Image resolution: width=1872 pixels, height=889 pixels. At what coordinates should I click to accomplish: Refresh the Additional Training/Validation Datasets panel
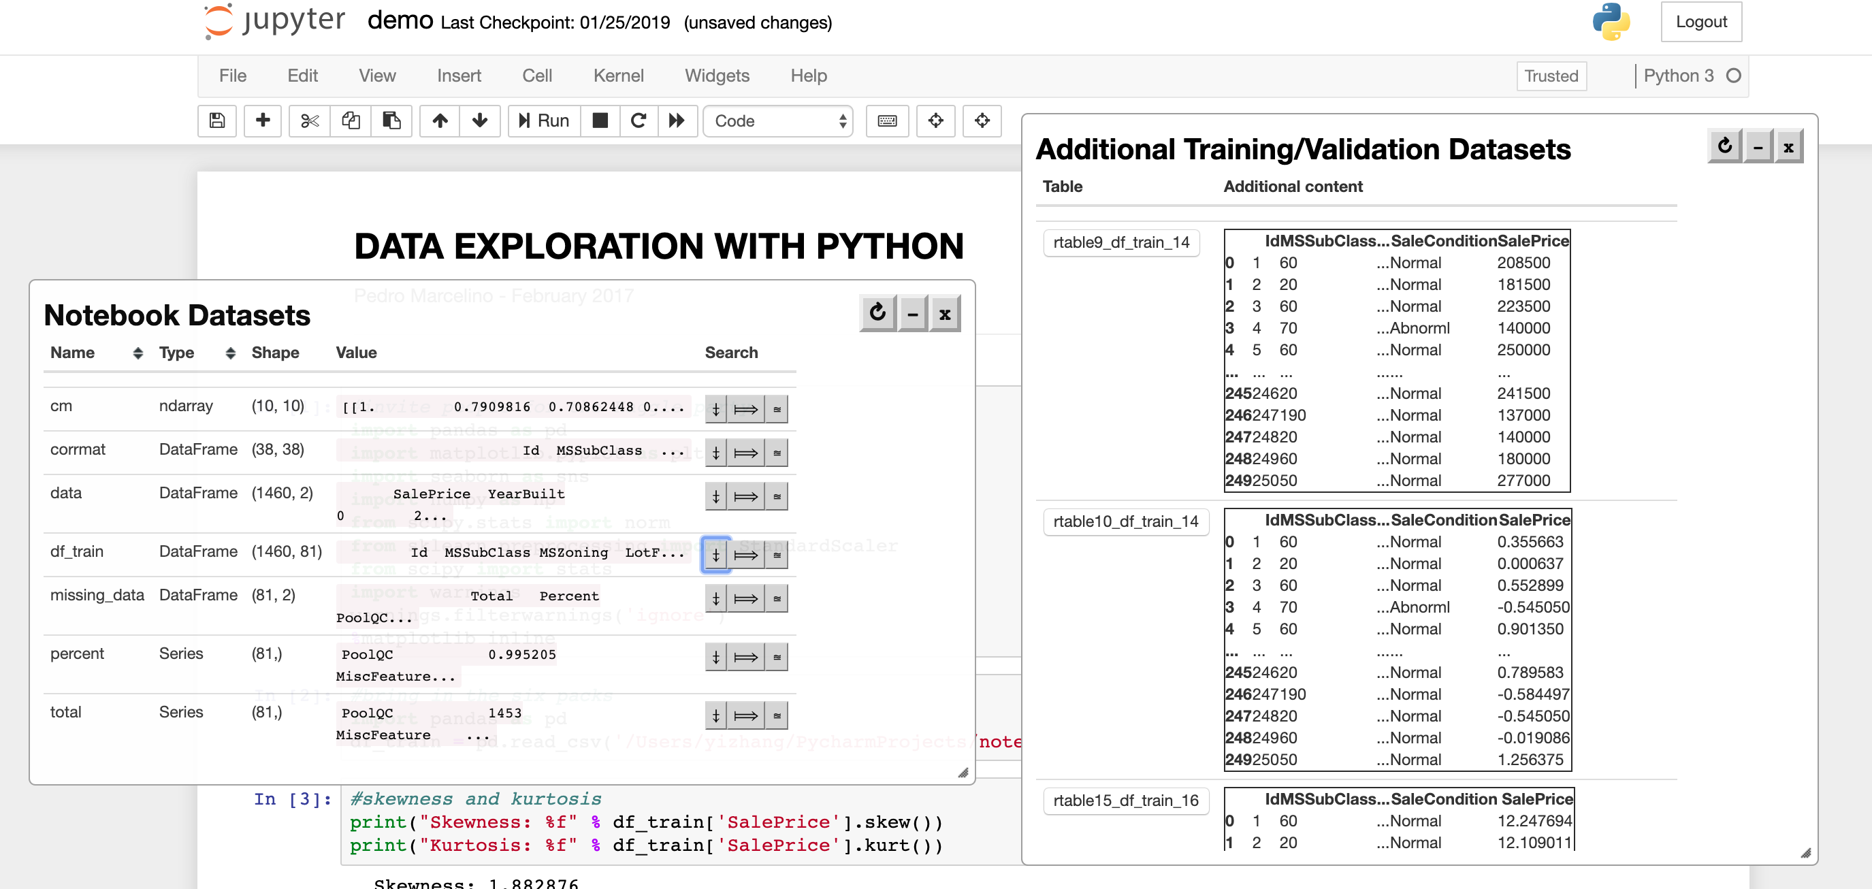(x=1724, y=146)
